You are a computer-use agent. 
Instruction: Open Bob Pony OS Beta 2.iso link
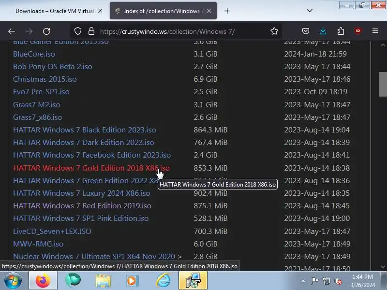pos(53,67)
